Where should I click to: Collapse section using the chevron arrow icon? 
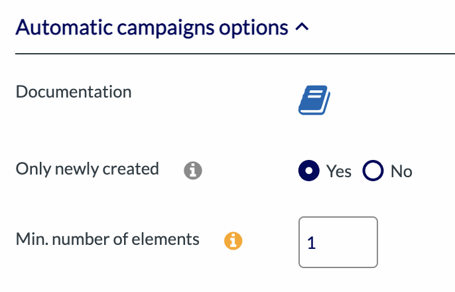click(302, 28)
